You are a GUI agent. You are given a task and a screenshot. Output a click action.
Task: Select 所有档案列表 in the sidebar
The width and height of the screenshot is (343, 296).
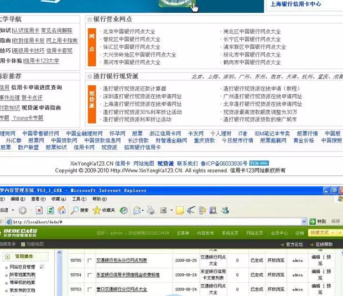(x=22, y=275)
